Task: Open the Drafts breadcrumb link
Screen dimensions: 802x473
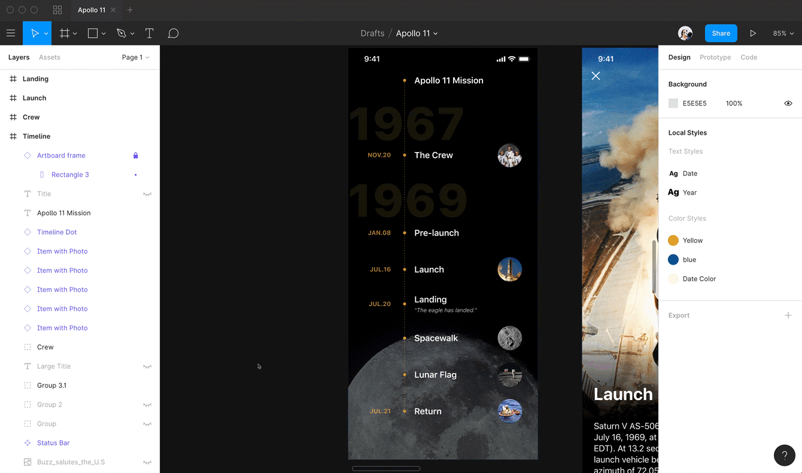Action: pos(372,34)
